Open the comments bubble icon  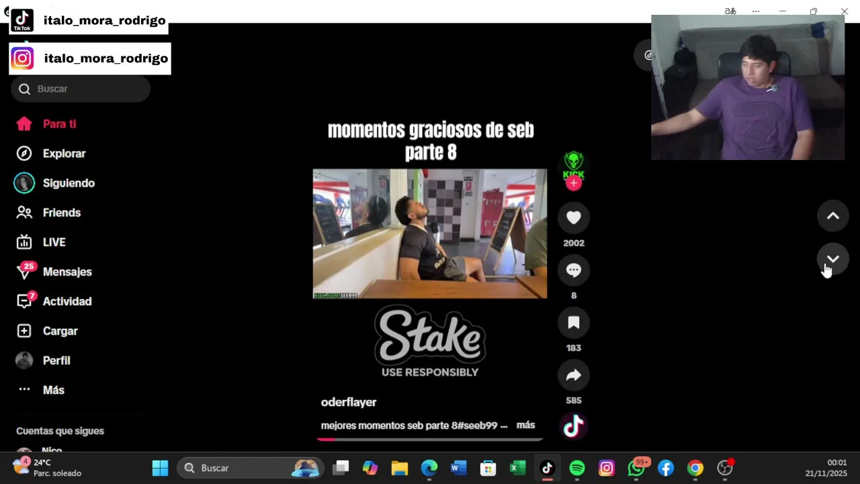[x=574, y=270]
